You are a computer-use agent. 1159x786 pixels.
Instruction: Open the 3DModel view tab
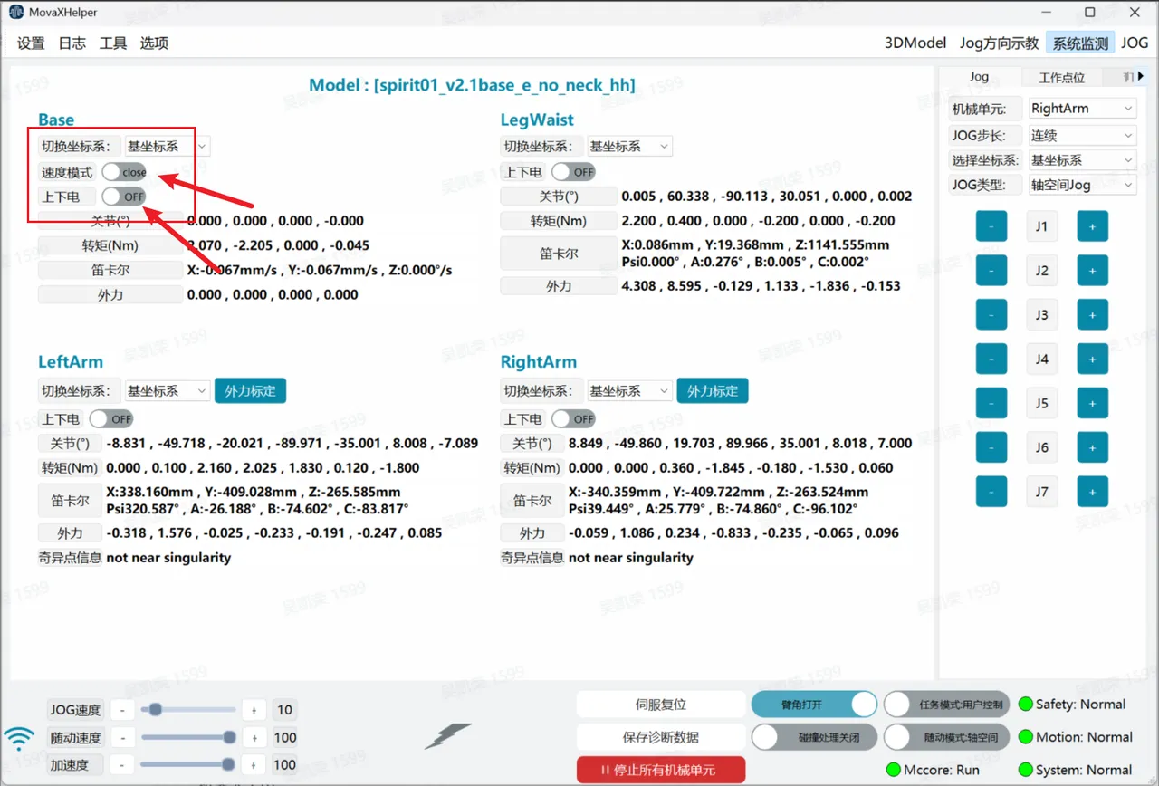coord(915,43)
